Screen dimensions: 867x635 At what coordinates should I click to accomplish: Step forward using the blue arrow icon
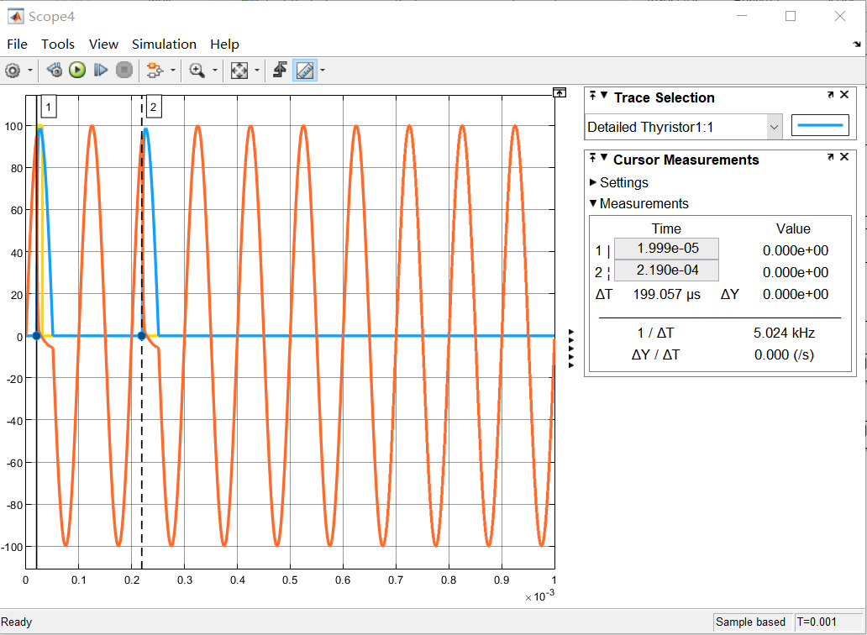coord(101,71)
